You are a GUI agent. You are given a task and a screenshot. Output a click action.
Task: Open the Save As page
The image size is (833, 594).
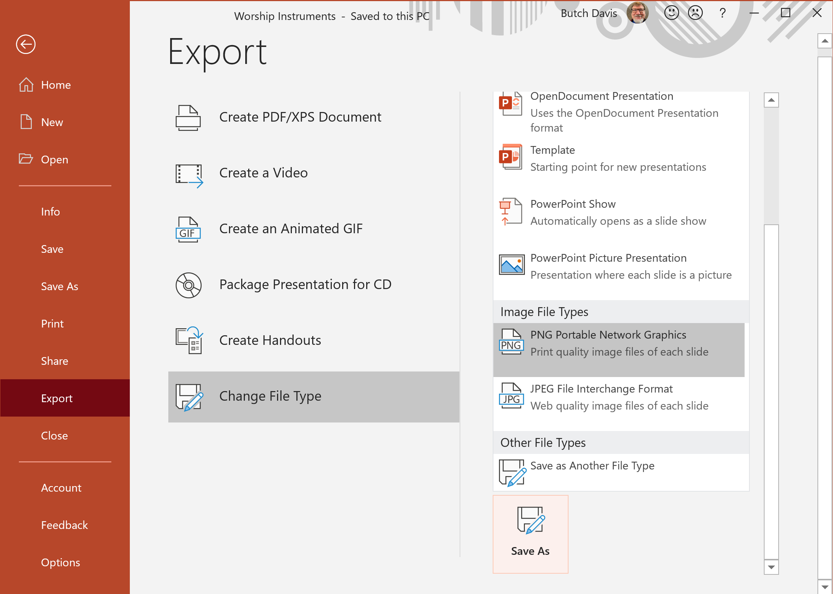tap(65, 286)
